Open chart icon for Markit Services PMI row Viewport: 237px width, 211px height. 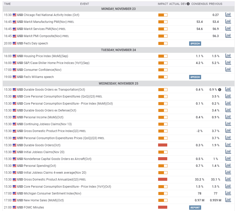coord(228,28)
